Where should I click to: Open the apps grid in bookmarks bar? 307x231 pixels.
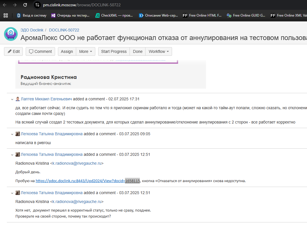6,15
